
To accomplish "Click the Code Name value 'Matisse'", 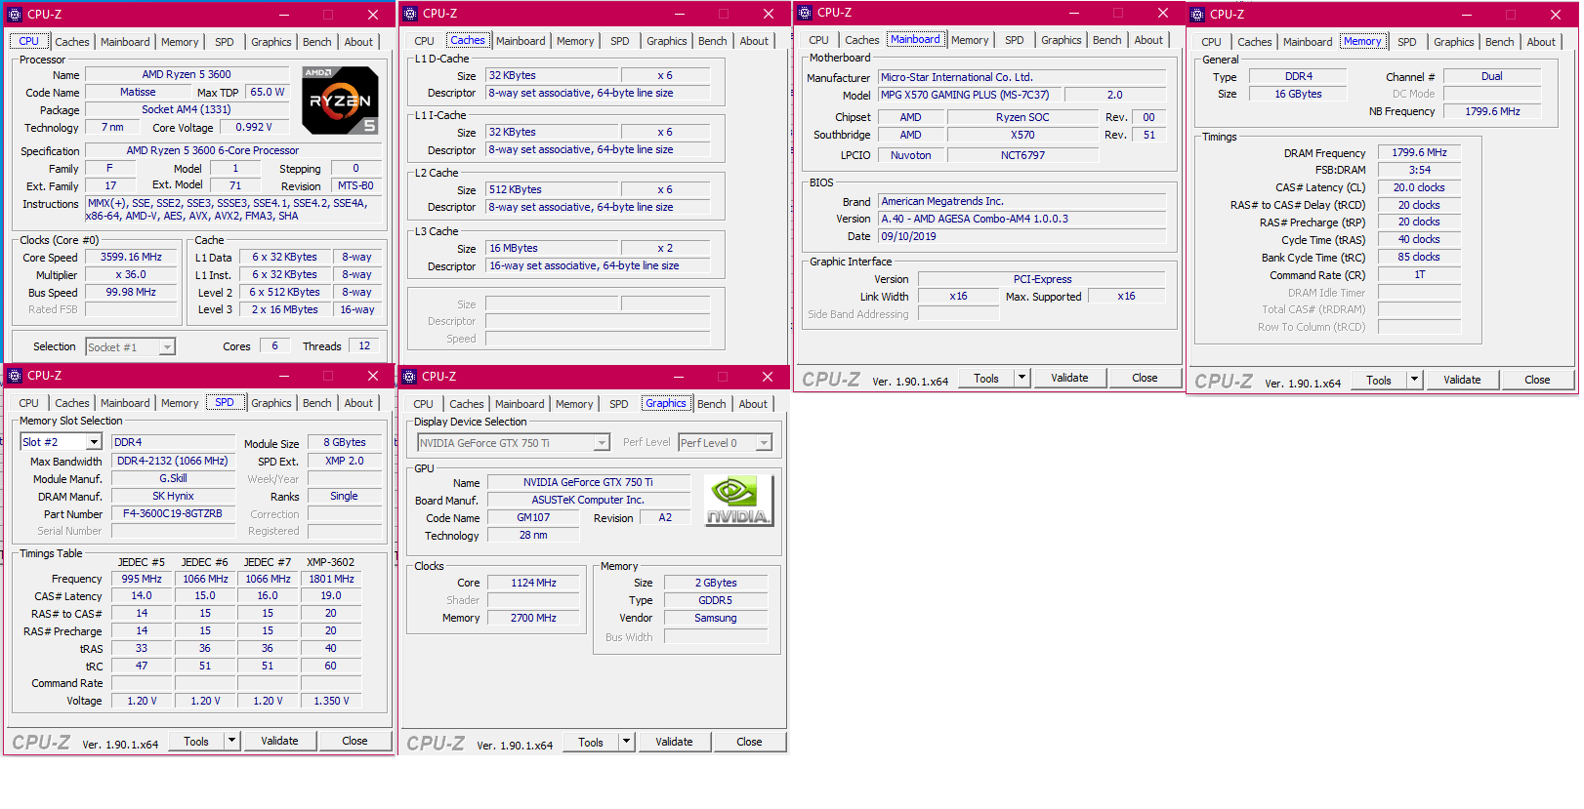I will pyautogui.click(x=138, y=92).
